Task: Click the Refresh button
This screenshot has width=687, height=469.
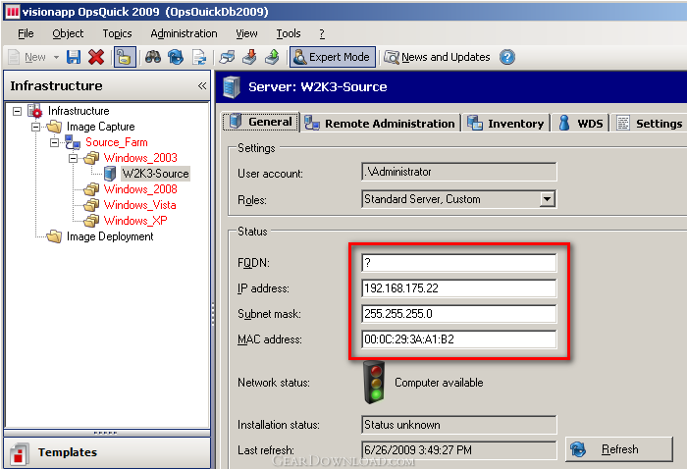Action: [618, 449]
